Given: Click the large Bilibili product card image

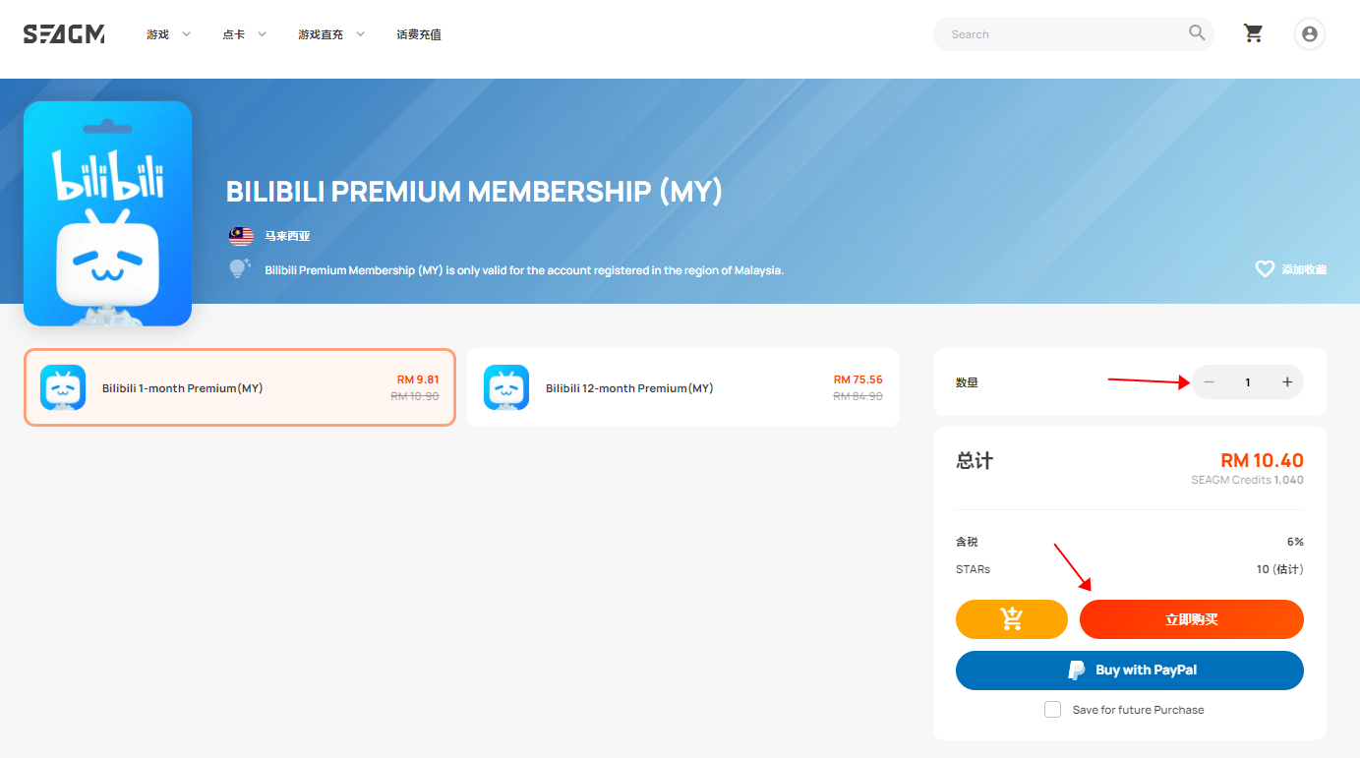Looking at the screenshot, I should pos(107,213).
